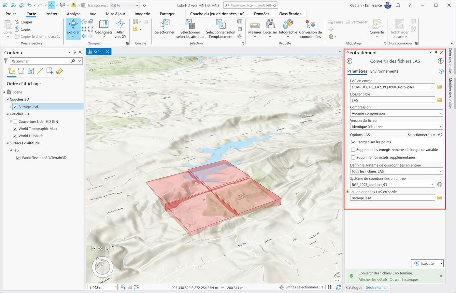Open the LAS en entrée dropdown

pyautogui.click(x=432, y=87)
